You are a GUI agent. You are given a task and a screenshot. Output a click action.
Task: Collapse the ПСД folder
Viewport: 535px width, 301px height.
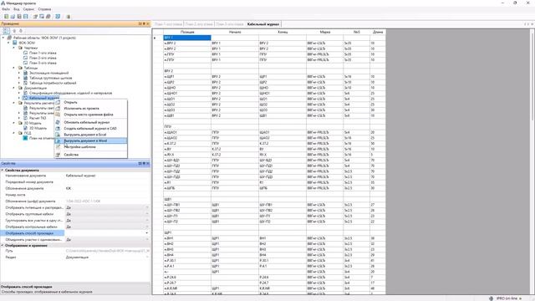14,133
